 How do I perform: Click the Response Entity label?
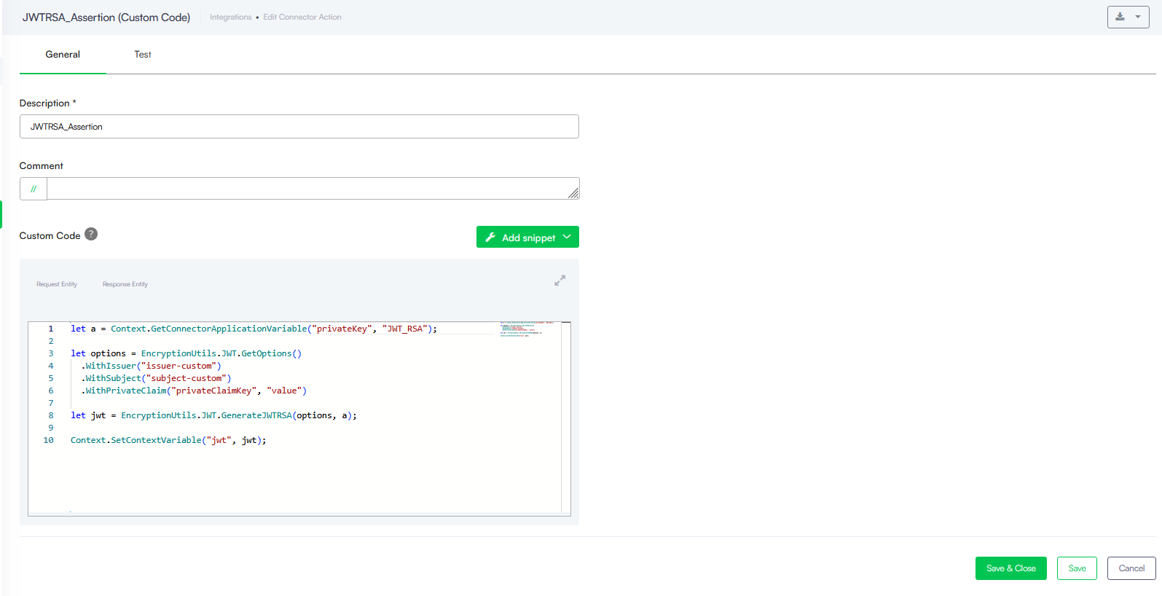point(125,284)
